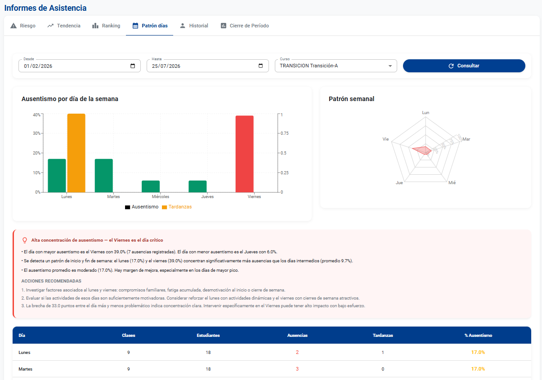Viewport: 542px width, 380px height.
Task: Click the orange Lunes Tardanzas bar
Action: [76, 153]
